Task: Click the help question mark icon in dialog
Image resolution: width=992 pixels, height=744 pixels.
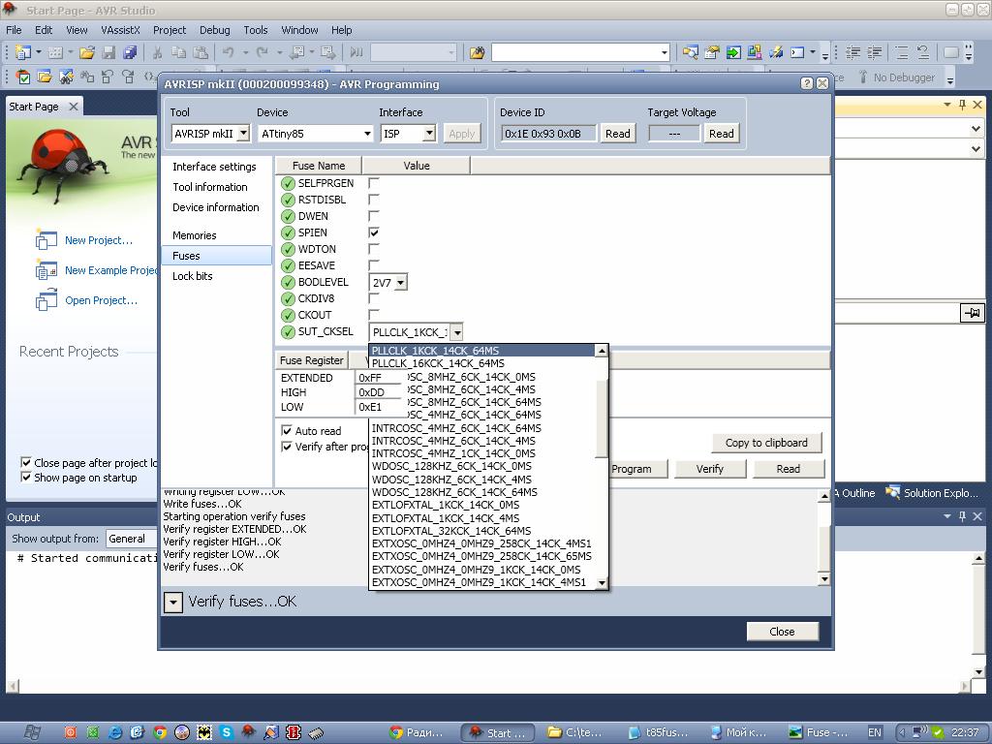Action: pyautogui.click(x=807, y=84)
